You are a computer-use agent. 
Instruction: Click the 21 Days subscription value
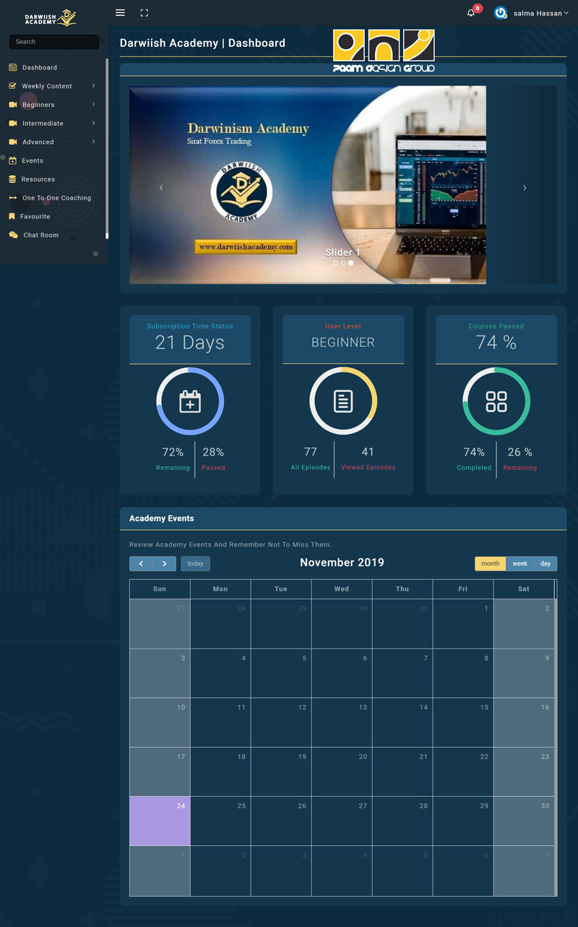(190, 343)
